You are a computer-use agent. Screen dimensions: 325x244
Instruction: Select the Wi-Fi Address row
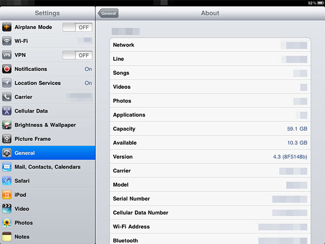210,227
